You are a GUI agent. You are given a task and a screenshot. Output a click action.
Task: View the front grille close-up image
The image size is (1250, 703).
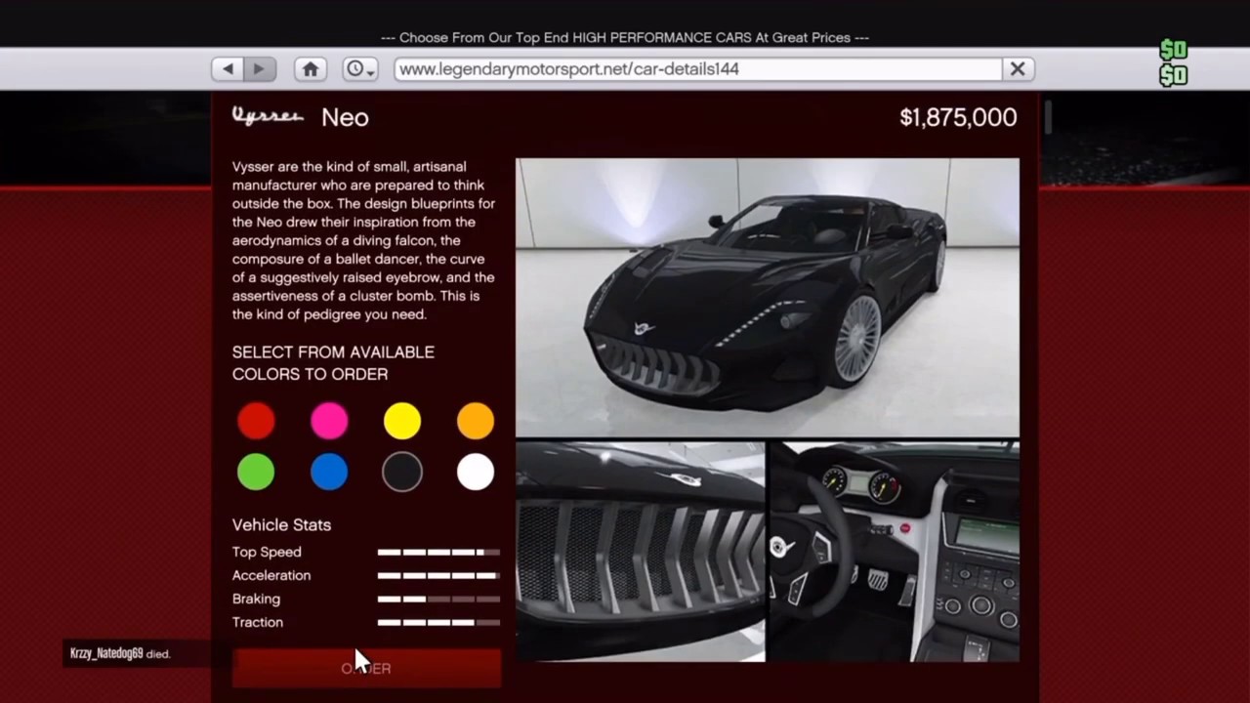[x=641, y=552]
